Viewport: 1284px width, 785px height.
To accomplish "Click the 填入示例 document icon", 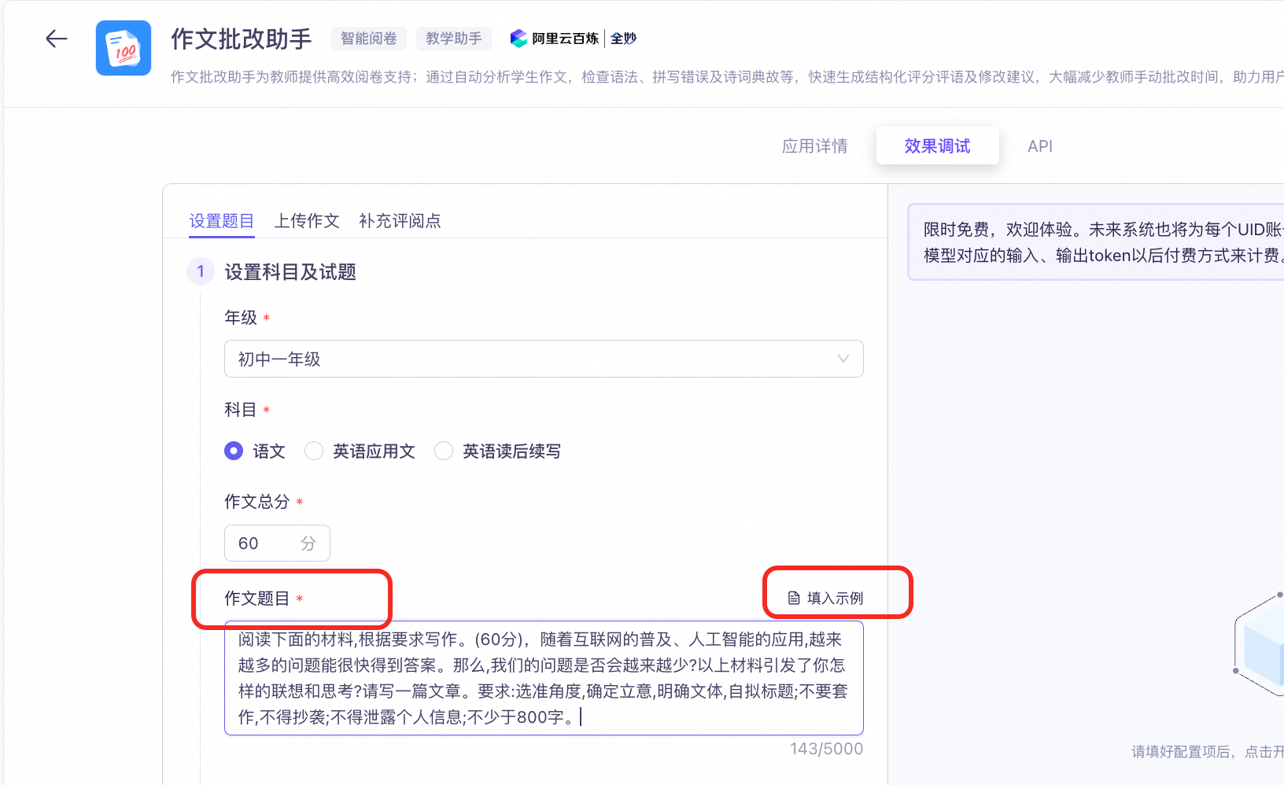I will (794, 599).
